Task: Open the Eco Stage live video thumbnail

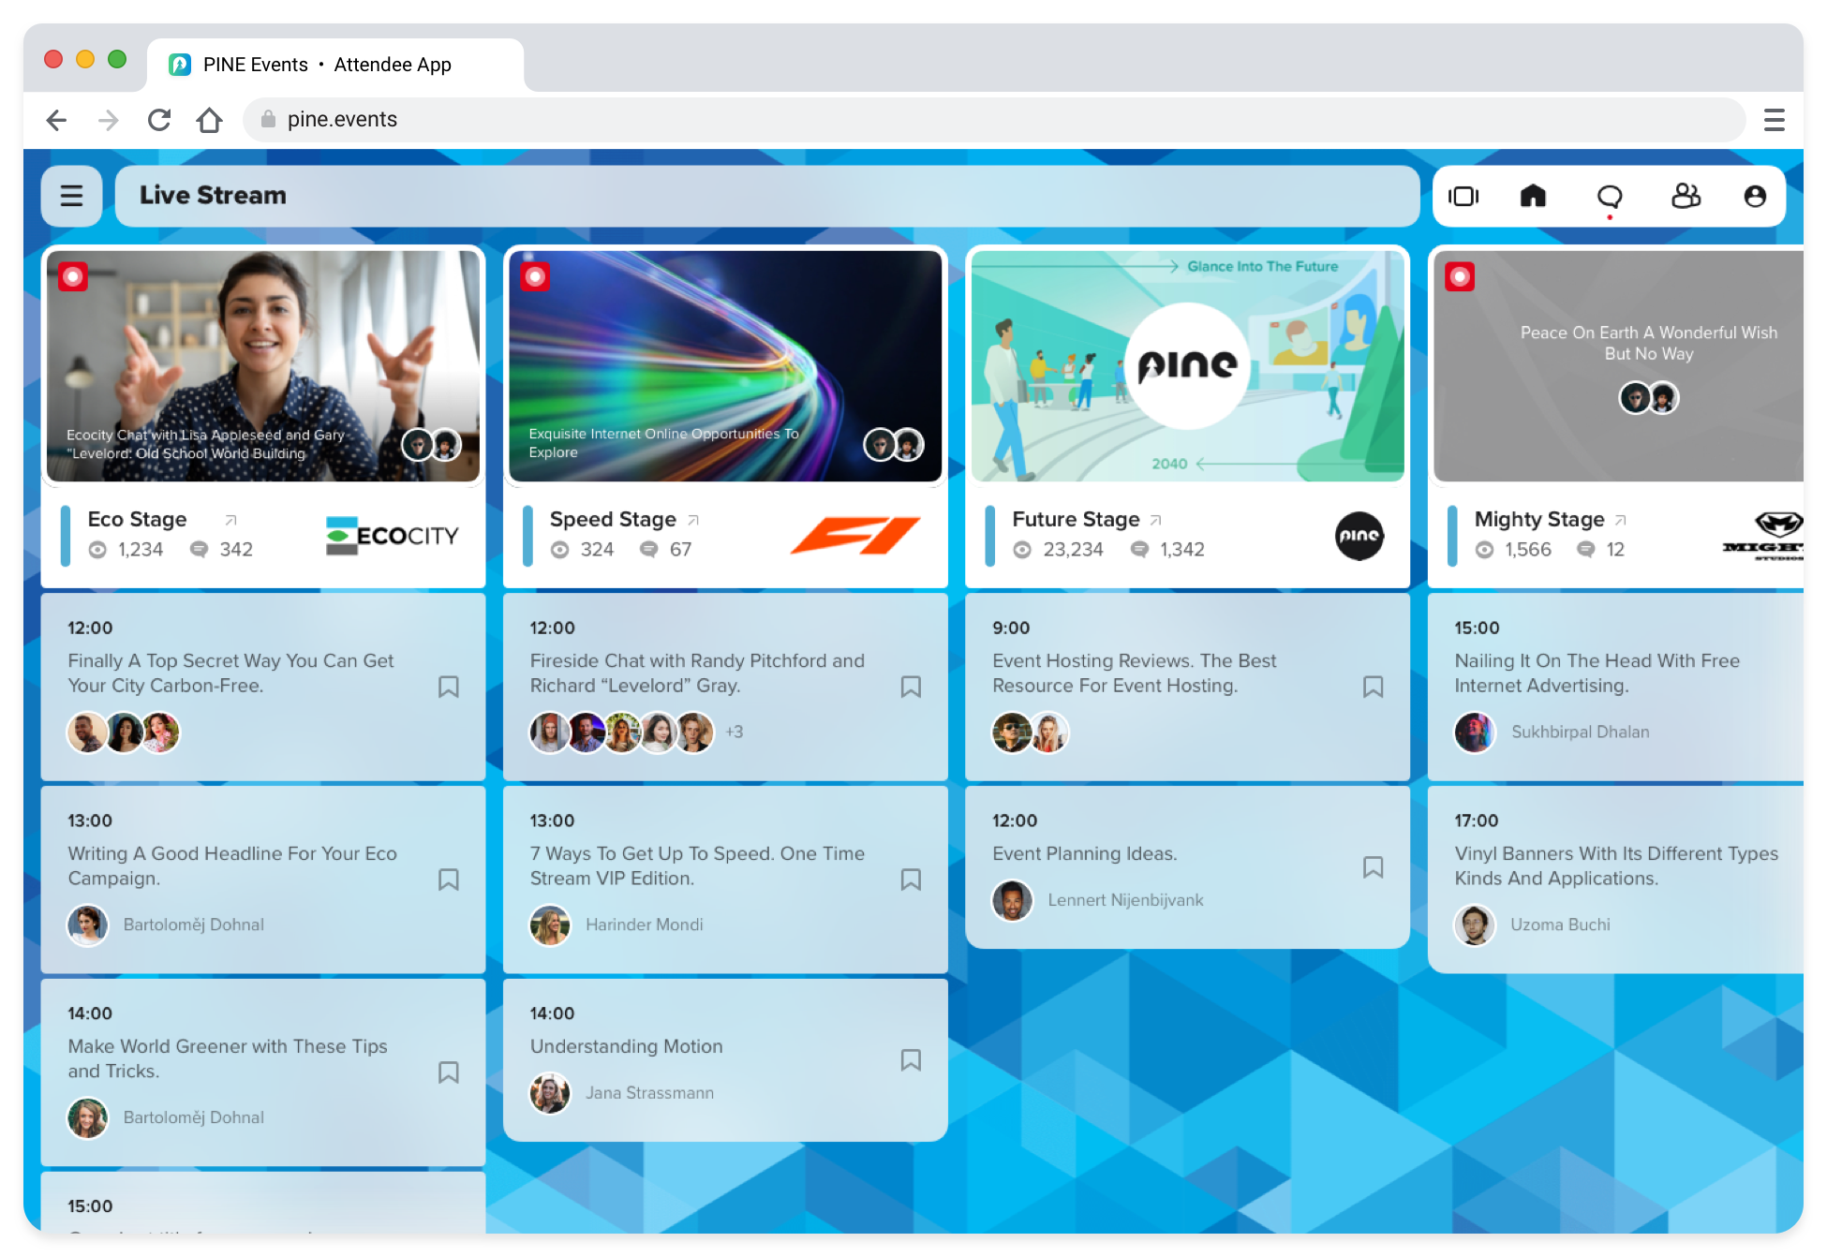Action: point(263,365)
